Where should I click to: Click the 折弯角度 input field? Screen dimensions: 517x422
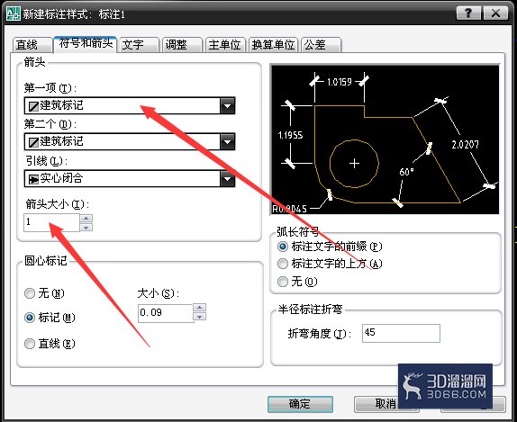pos(401,334)
